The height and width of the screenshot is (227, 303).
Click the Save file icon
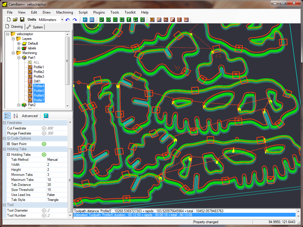point(22,20)
